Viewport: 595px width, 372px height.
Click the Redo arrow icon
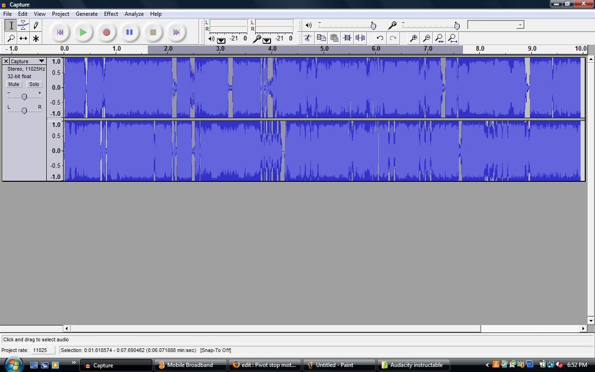coord(393,38)
